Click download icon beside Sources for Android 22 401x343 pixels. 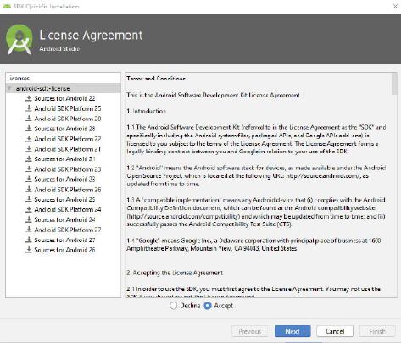pyautogui.click(x=29, y=98)
